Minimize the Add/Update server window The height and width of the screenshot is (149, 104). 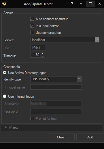81,4
